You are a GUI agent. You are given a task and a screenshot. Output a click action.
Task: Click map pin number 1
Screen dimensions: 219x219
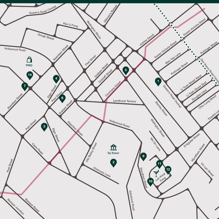tap(158, 81)
